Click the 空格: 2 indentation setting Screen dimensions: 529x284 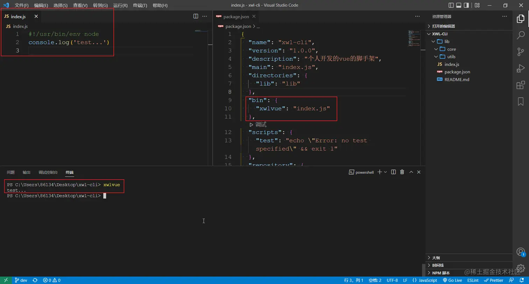375,280
